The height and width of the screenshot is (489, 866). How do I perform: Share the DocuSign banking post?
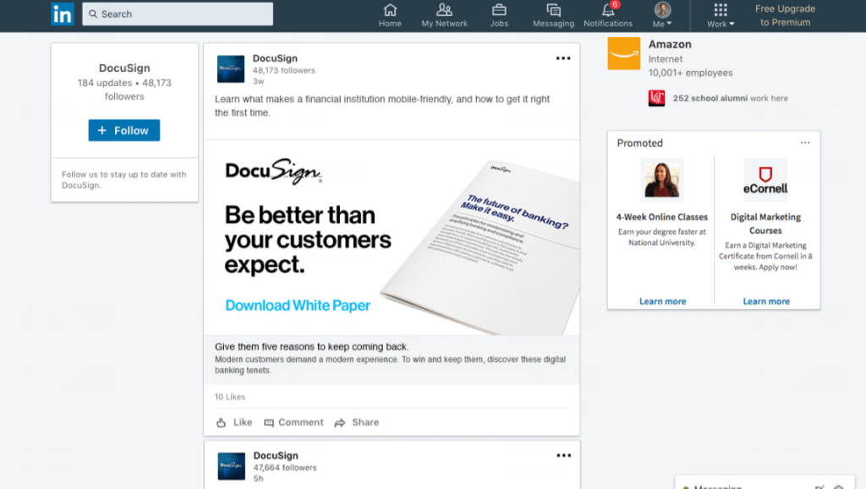coord(356,422)
